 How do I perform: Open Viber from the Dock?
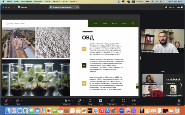[134, 110]
